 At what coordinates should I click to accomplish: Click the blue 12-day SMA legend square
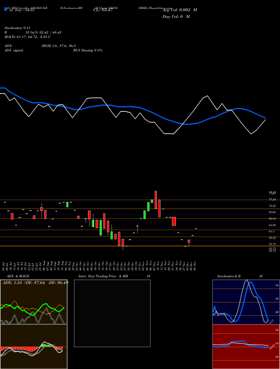tap(6, 9)
